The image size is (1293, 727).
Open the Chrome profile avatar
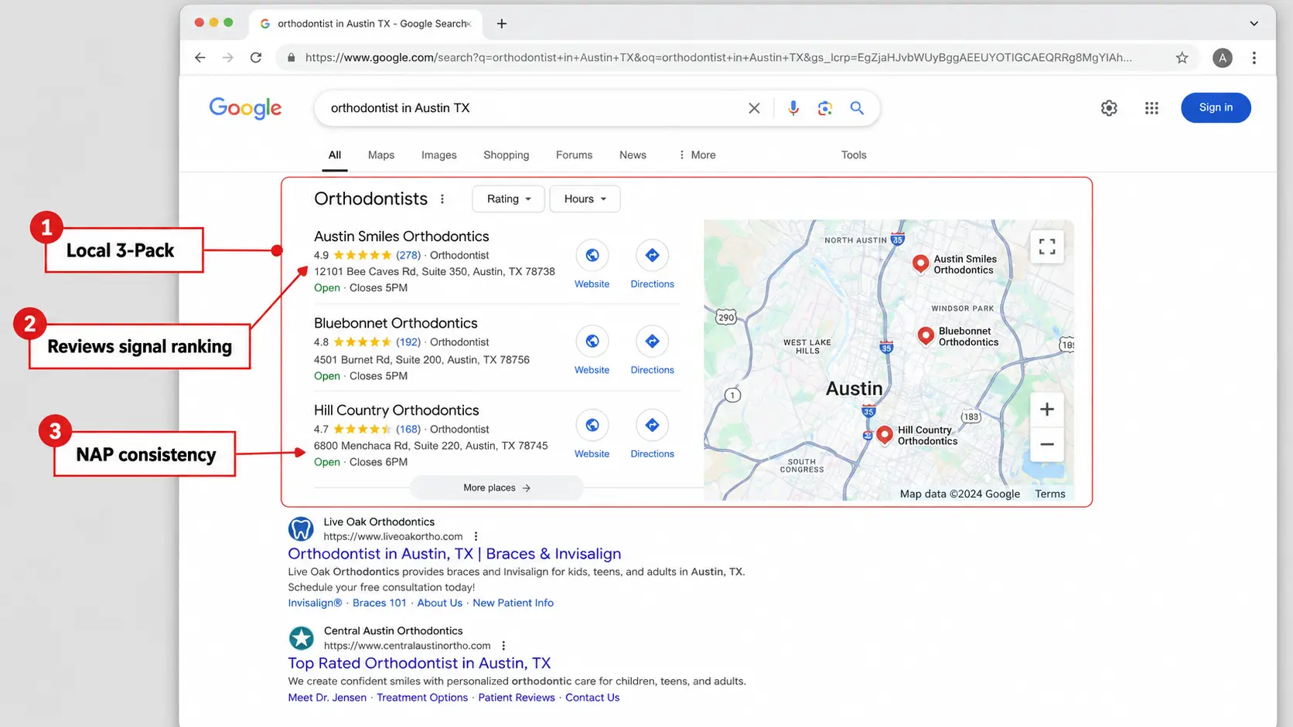[1223, 57]
